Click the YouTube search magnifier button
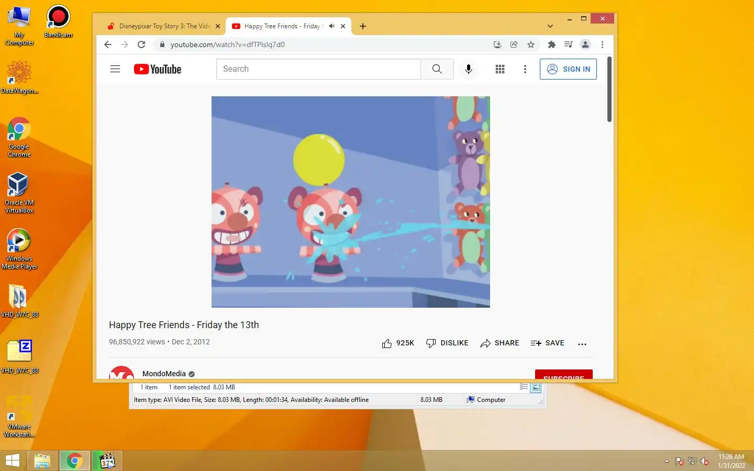 click(x=437, y=69)
